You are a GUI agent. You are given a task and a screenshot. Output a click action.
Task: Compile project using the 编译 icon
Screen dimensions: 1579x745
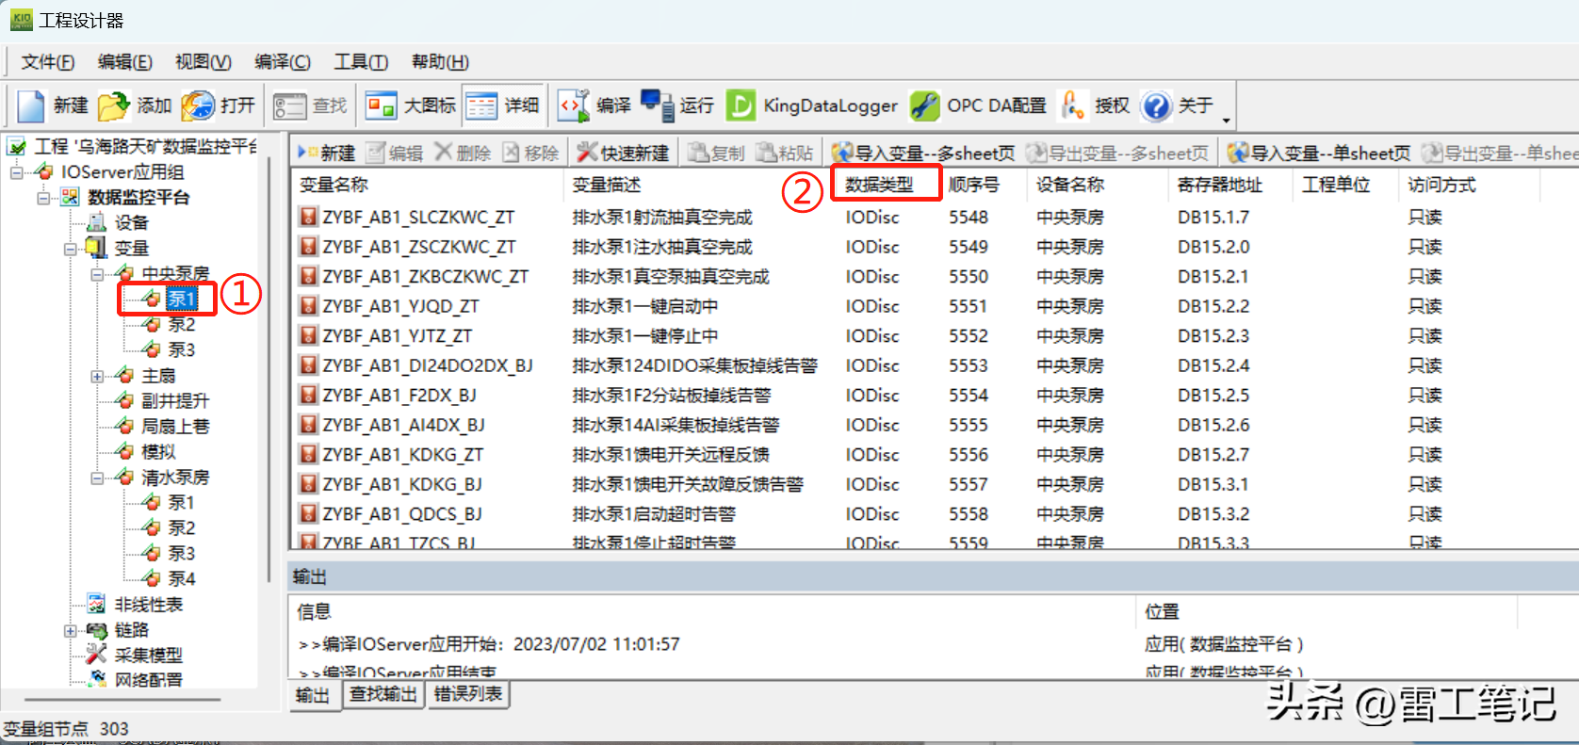(x=573, y=105)
